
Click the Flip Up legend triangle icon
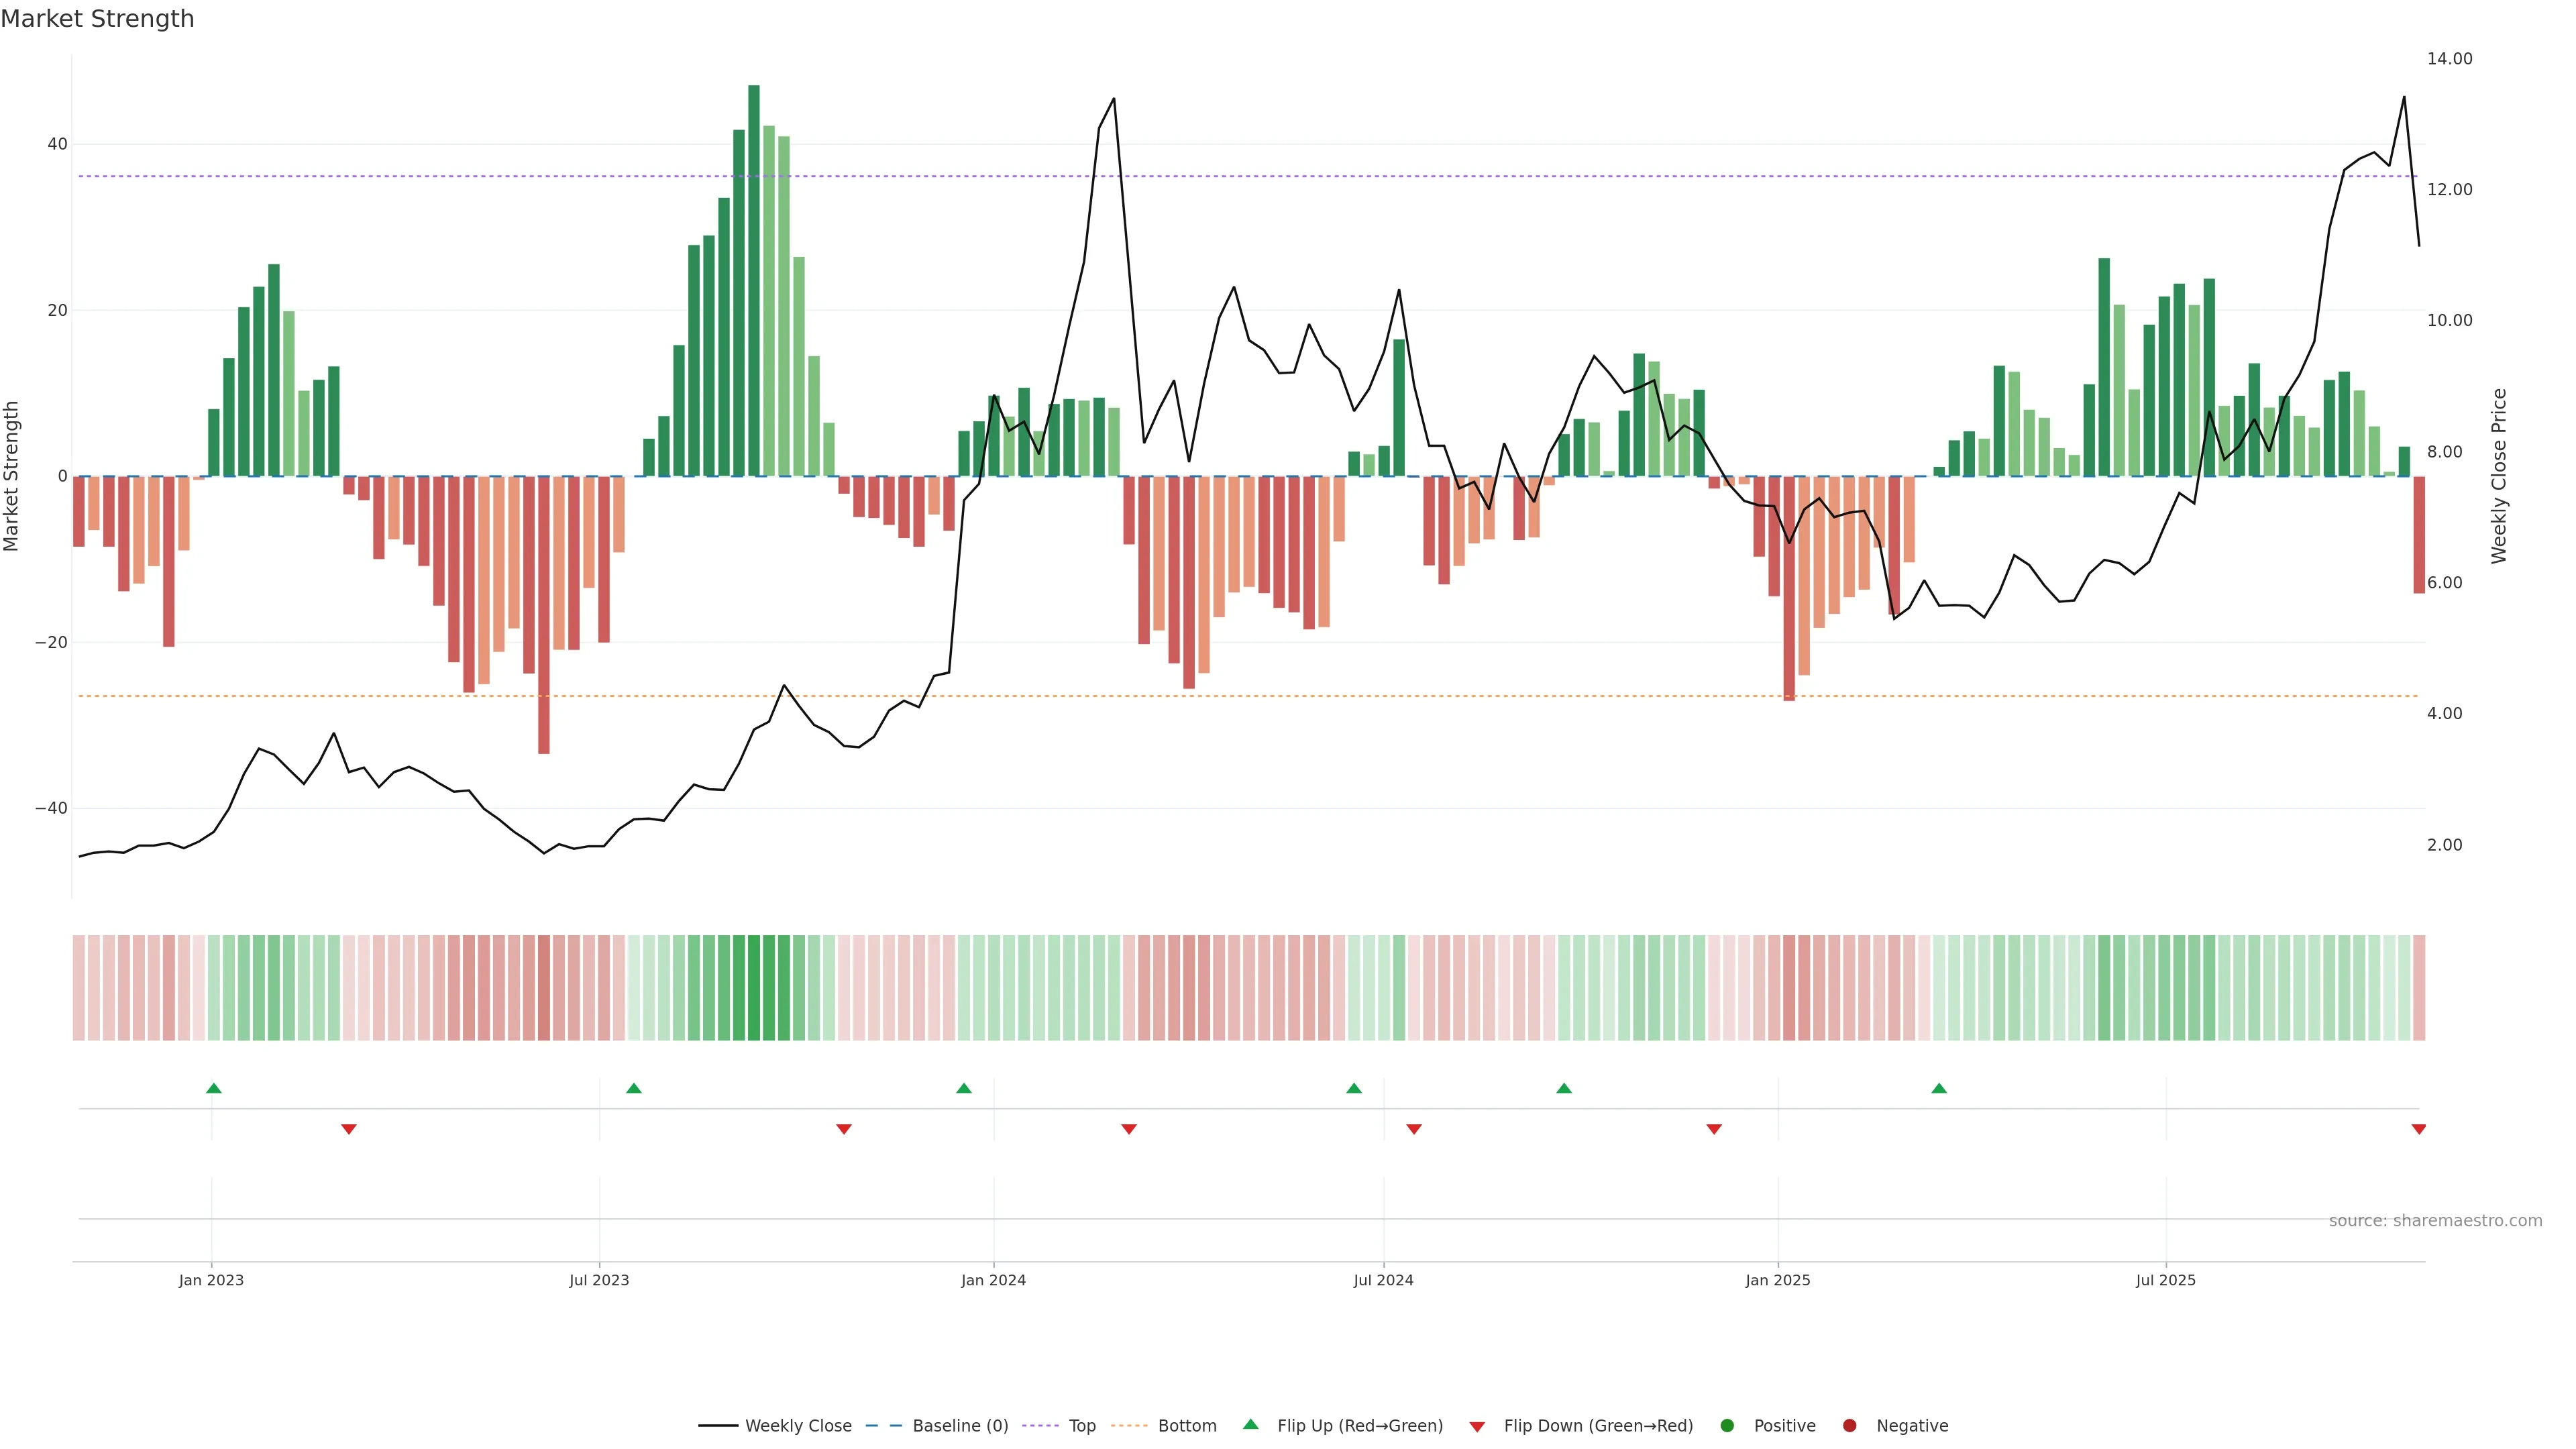tap(1250, 1424)
